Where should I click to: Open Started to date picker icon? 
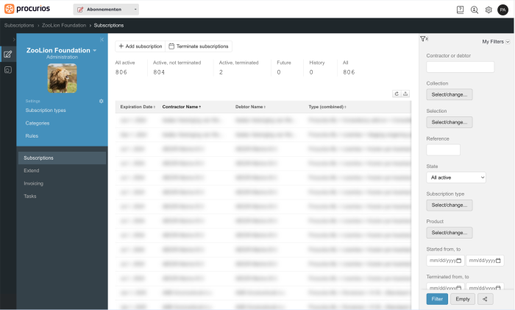(498, 261)
